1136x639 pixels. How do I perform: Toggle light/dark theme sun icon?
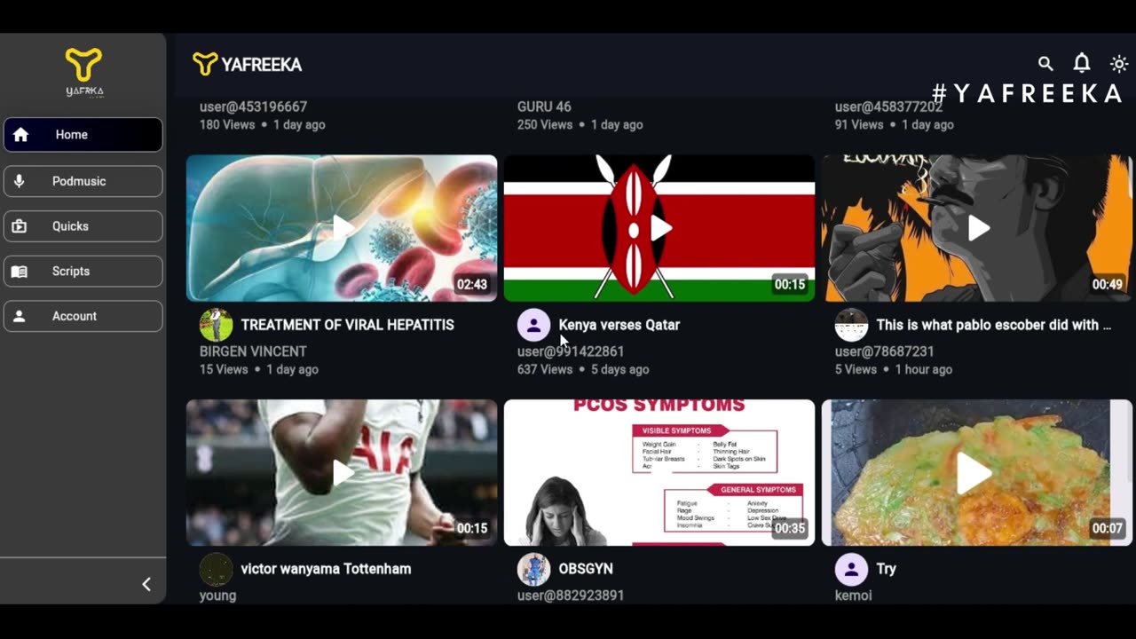pyautogui.click(x=1119, y=64)
